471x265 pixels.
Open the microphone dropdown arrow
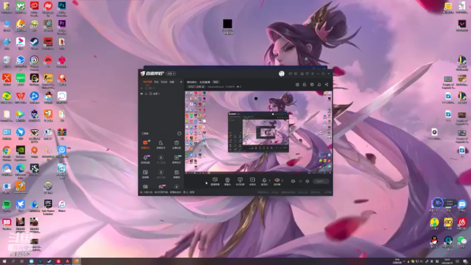(x=270, y=180)
